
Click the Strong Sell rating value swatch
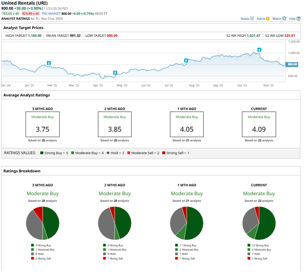[x=164, y=153]
